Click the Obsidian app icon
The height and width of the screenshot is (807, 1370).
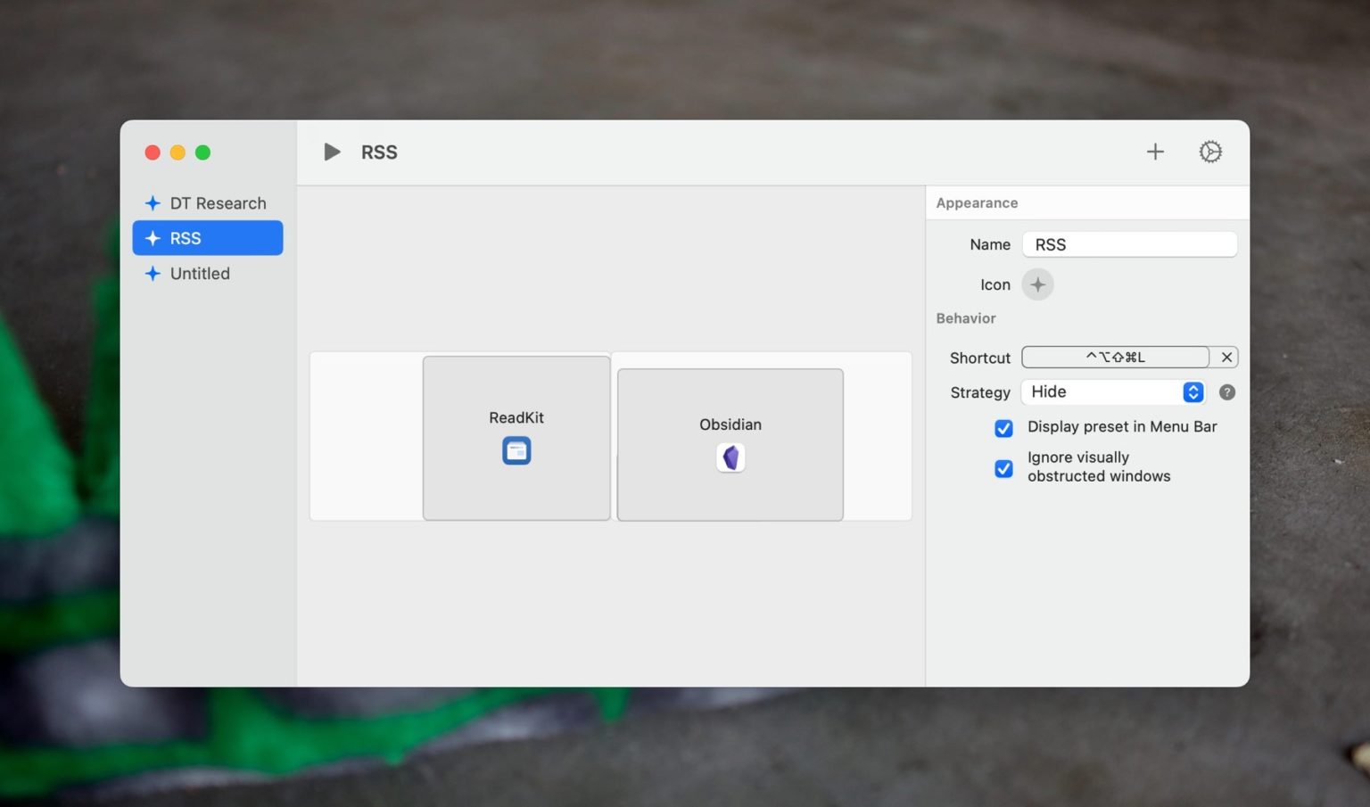tap(730, 457)
